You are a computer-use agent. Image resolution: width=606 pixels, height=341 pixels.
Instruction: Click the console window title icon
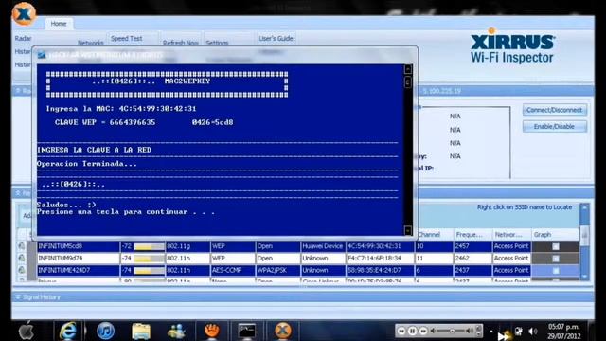tap(42, 55)
